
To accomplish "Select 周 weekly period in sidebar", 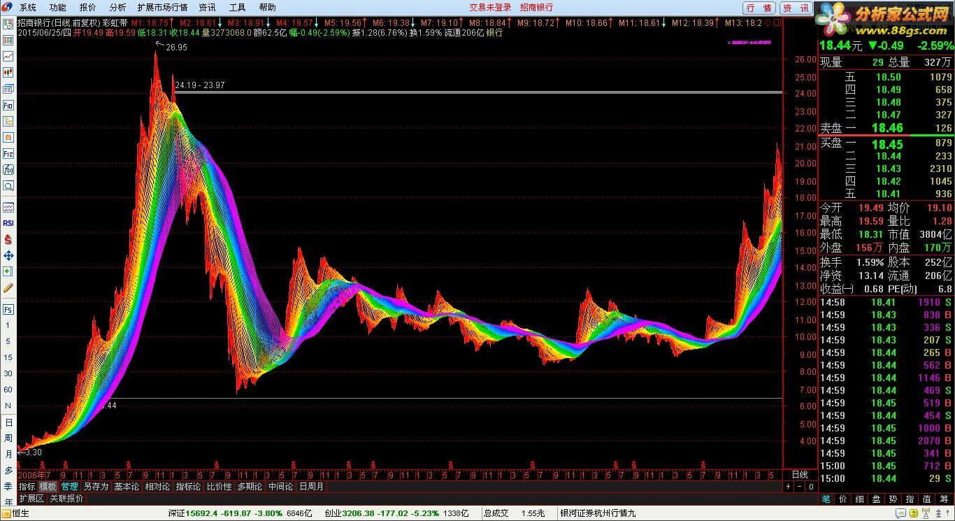I will pos(8,438).
